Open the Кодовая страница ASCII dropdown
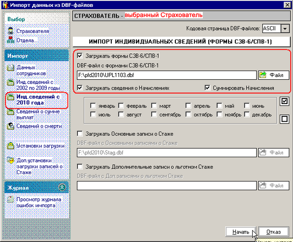Image resolution: width=293 pixels, height=242 pixels. point(285,29)
